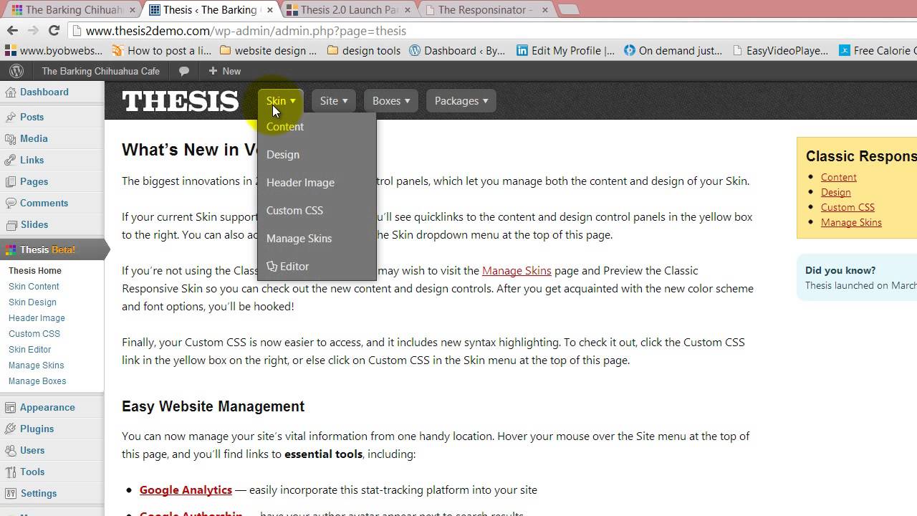Click the Manage Skins link in paragraph
The height and width of the screenshot is (516, 917).
coord(517,270)
